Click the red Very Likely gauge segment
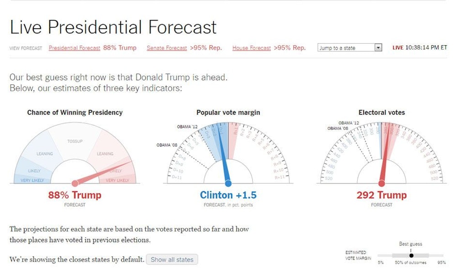The height and width of the screenshot is (273, 455). click(118, 180)
